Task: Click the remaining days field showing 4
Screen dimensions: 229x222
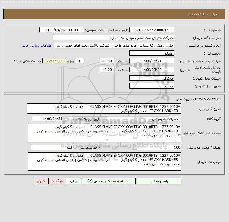Action: point(79,61)
